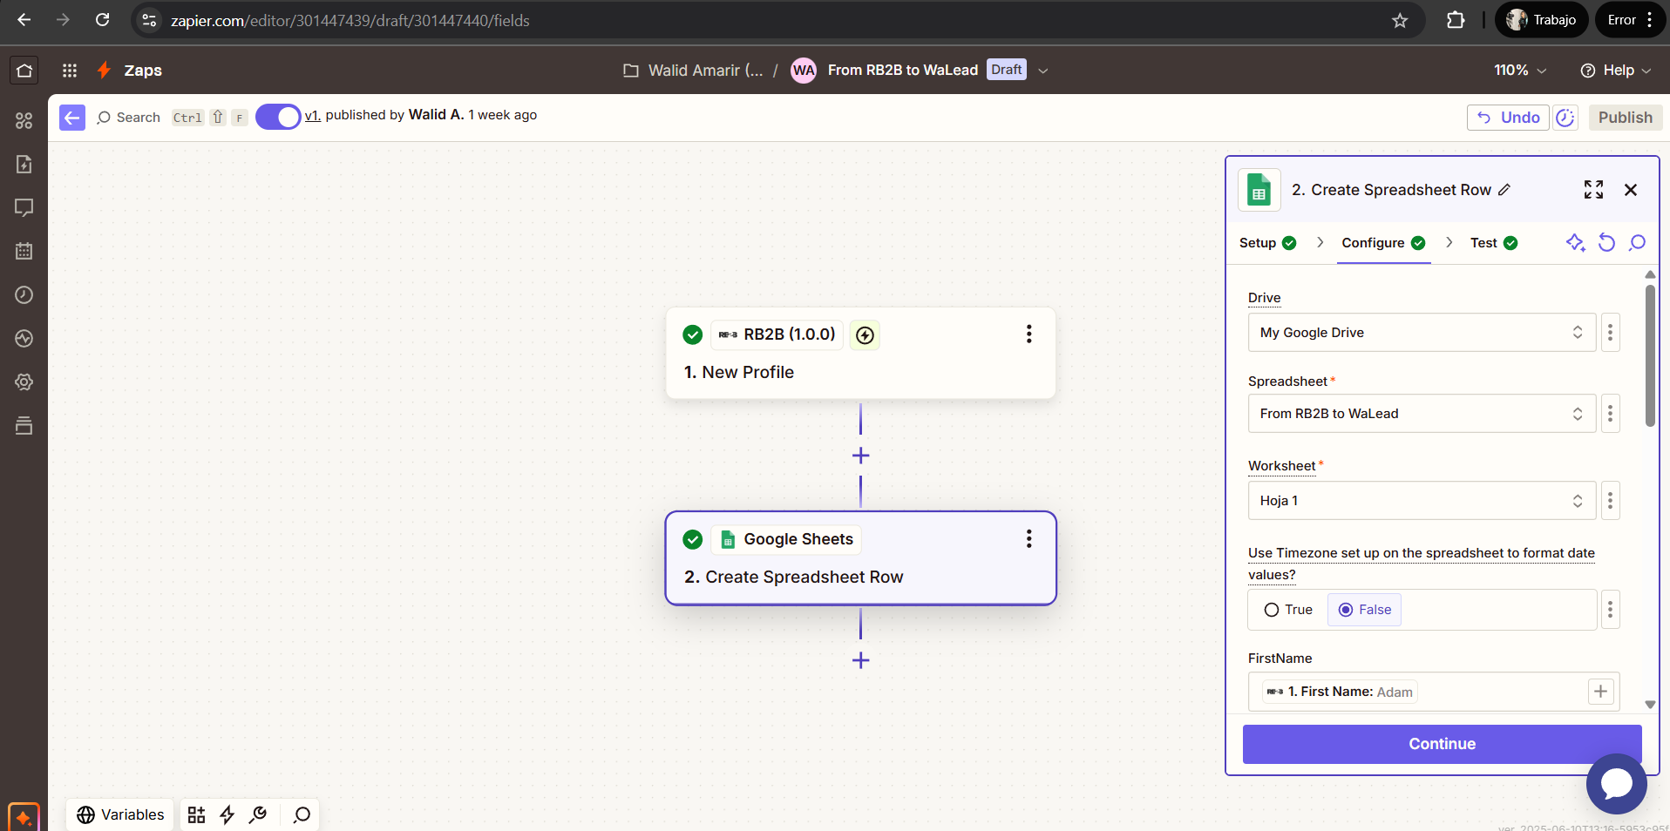Click the rename pencil icon beside step title

(x=1504, y=190)
